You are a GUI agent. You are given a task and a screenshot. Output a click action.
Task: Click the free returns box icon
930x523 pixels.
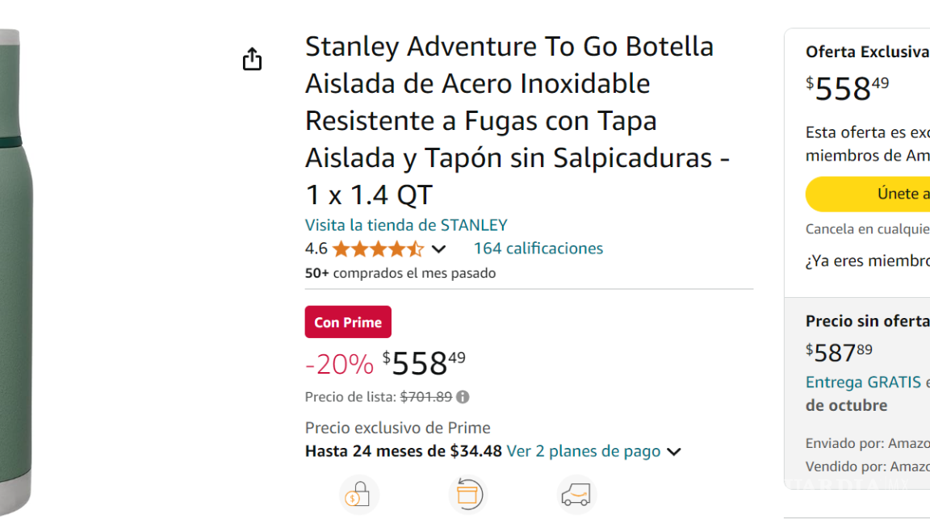point(468,494)
